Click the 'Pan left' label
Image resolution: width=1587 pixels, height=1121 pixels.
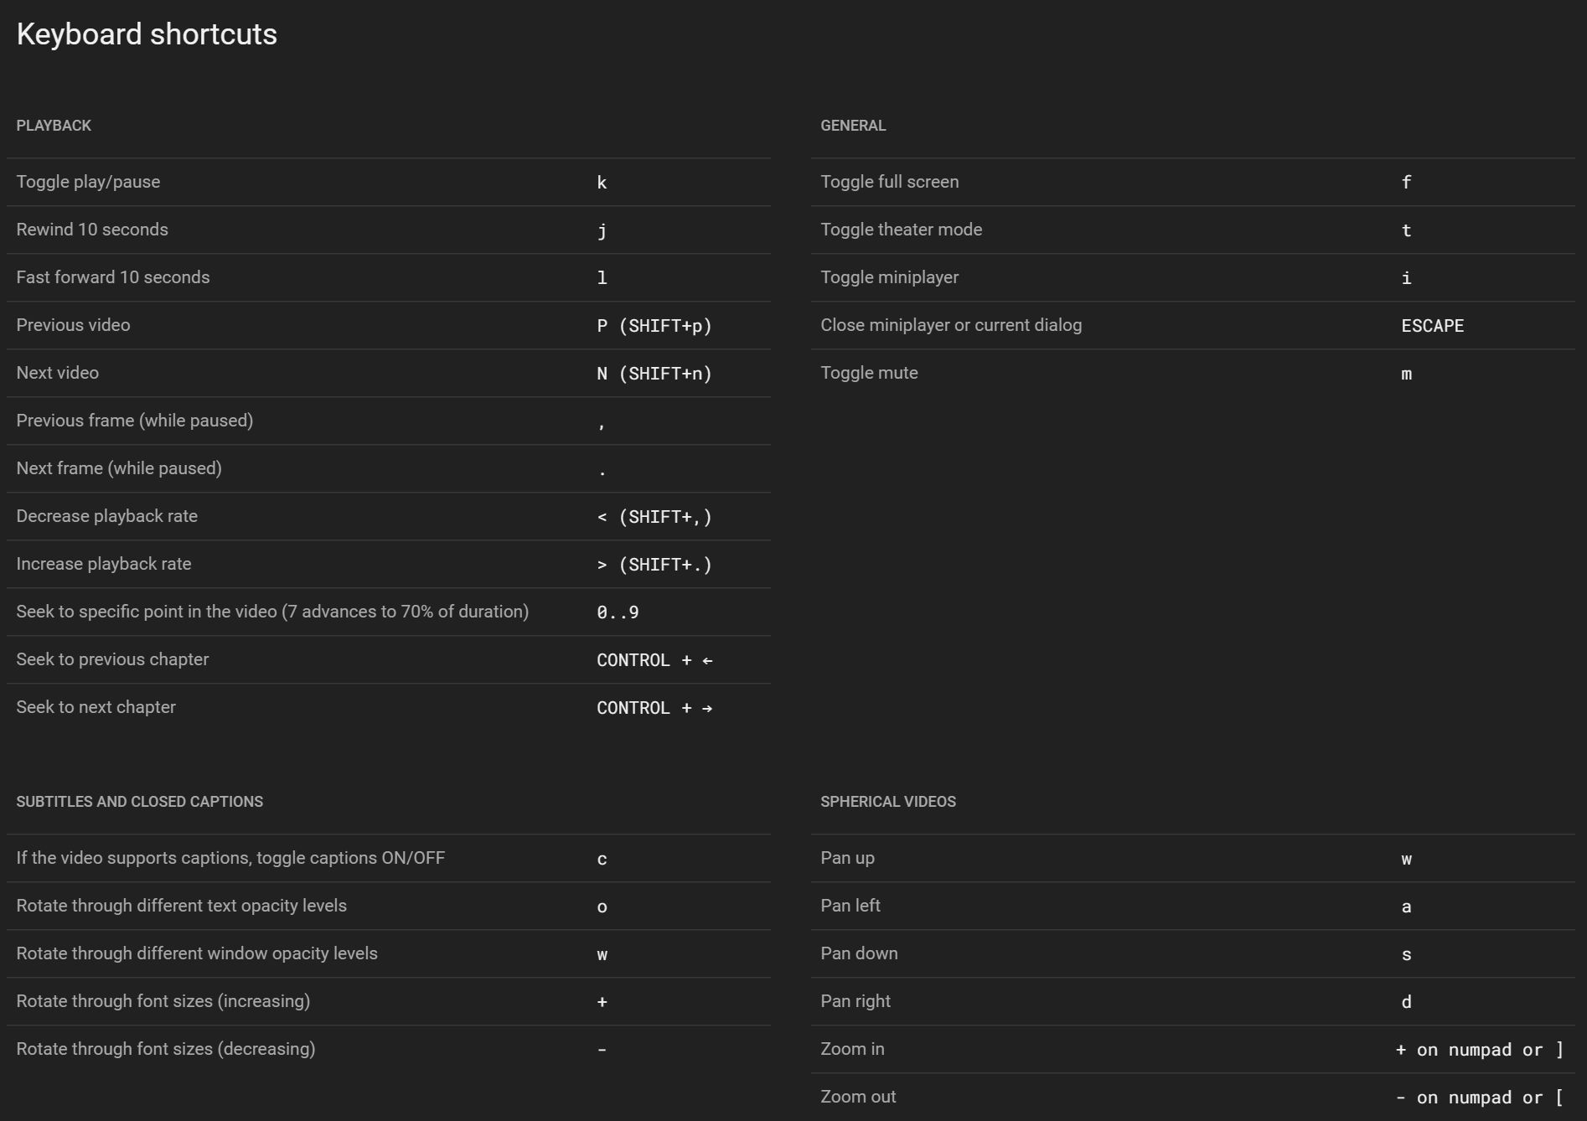pos(850,906)
